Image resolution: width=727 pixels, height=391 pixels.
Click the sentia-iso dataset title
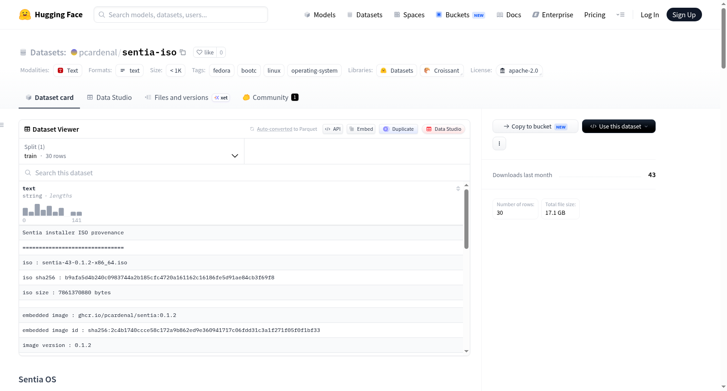(x=149, y=52)
